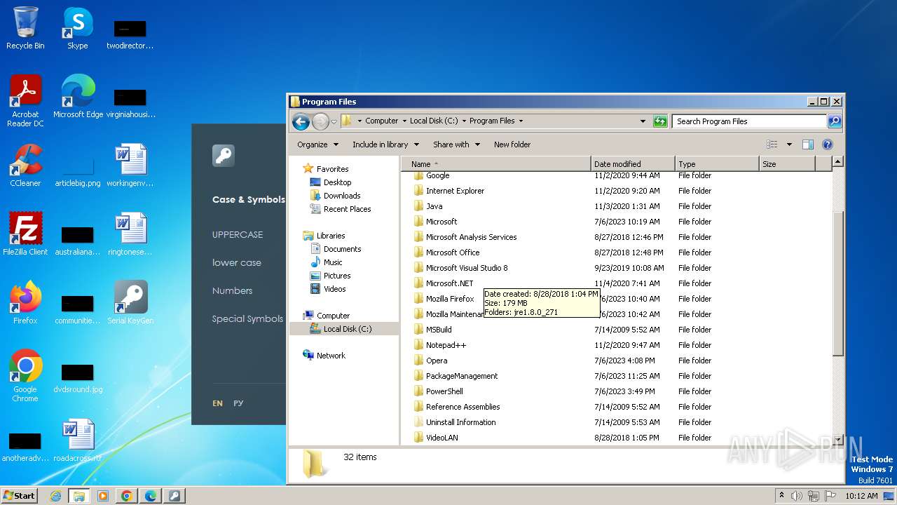Screen dimensions: 897x505
Task: Click in the Search Program Files field
Action: (749, 121)
